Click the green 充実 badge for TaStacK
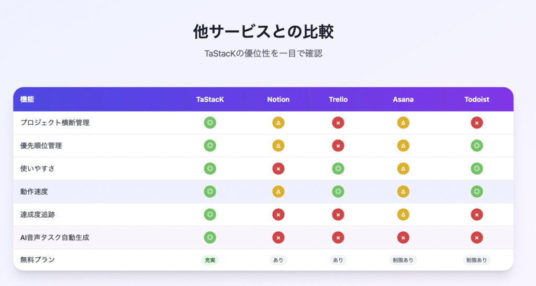The width and height of the screenshot is (536, 286). [210, 260]
